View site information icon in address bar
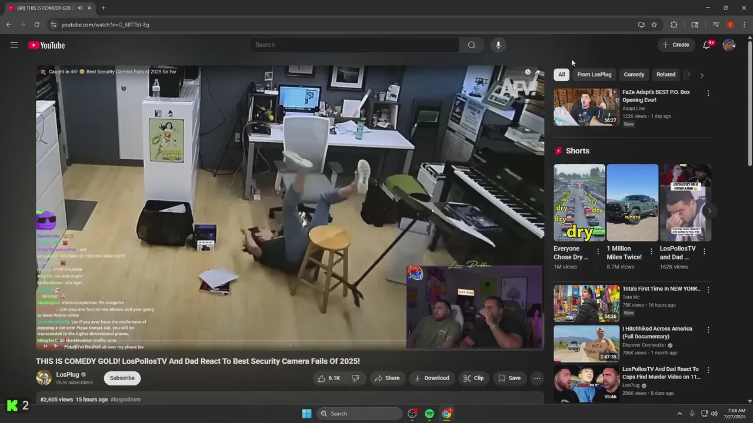This screenshot has height=423, width=753. click(54, 25)
